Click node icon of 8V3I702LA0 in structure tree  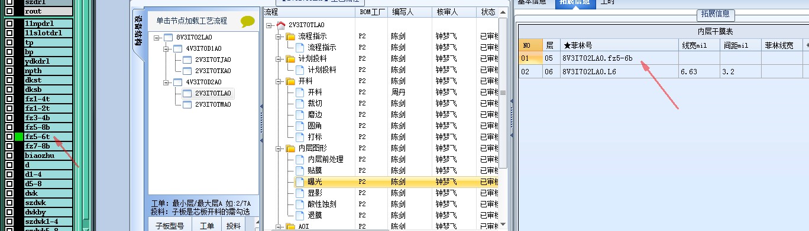point(168,37)
